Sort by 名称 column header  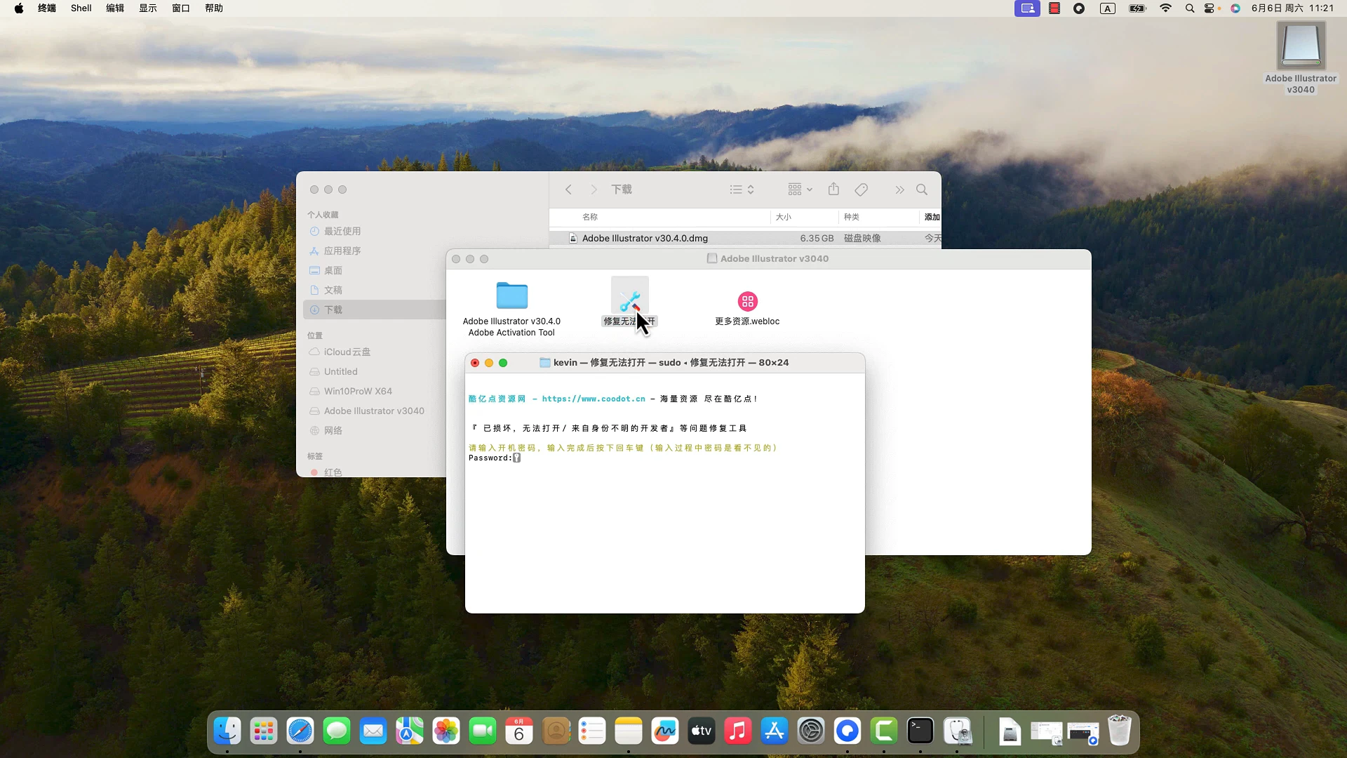coord(590,217)
